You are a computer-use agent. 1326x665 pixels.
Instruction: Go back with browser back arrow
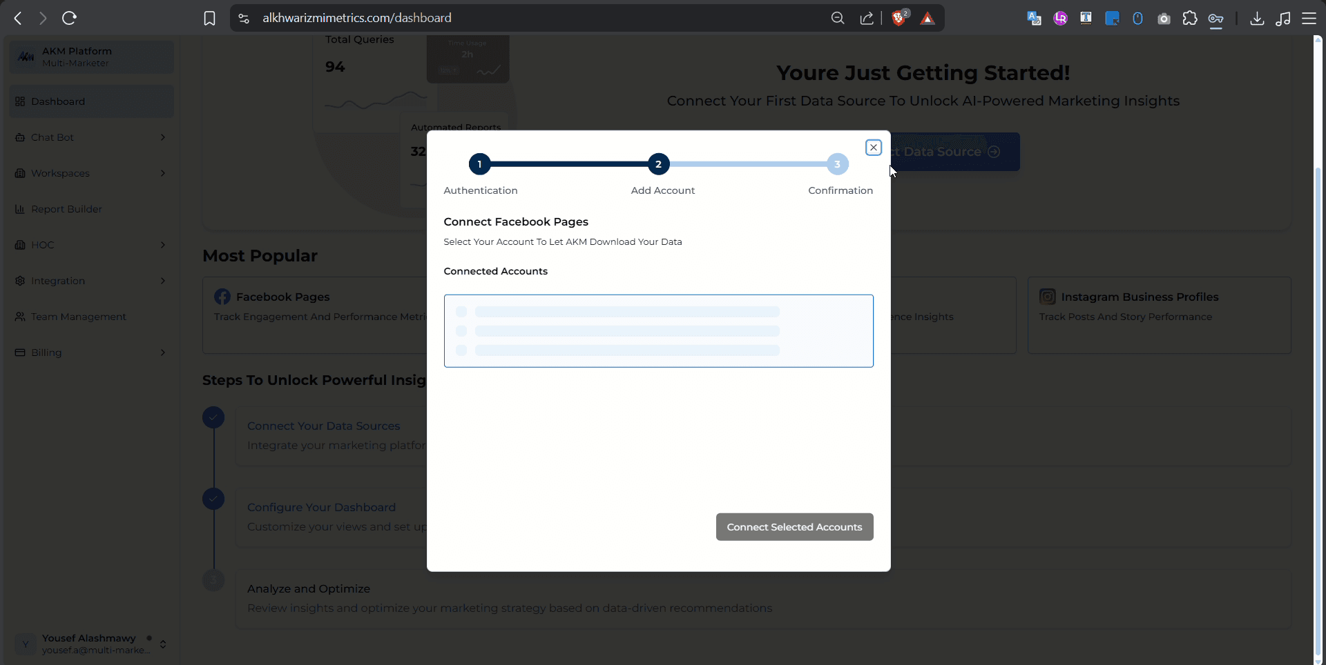(x=19, y=19)
